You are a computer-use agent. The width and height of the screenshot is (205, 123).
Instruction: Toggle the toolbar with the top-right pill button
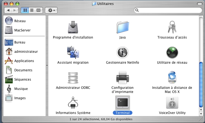click(200, 4)
